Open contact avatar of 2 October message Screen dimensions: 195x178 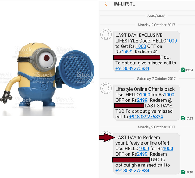(x=106, y=34)
